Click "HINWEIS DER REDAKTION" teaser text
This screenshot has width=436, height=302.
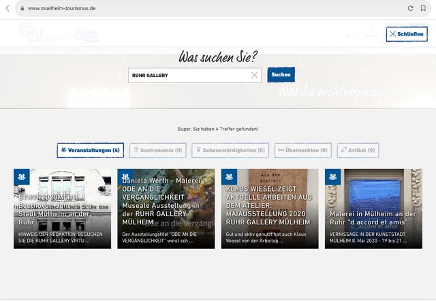(x=61, y=237)
